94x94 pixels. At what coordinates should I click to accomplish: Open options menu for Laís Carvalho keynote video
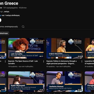click(x=44, y=61)
